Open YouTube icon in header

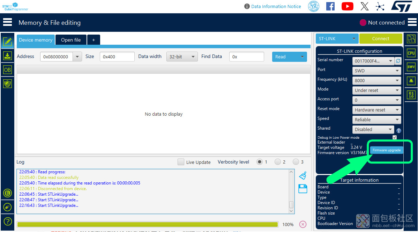coord(347,6)
